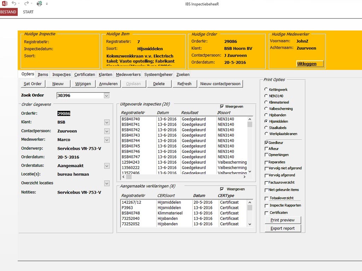362x271 pixels.
Task: Switch to the Inspecties tab
Action: pyautogui.click(x=62, y=74)
